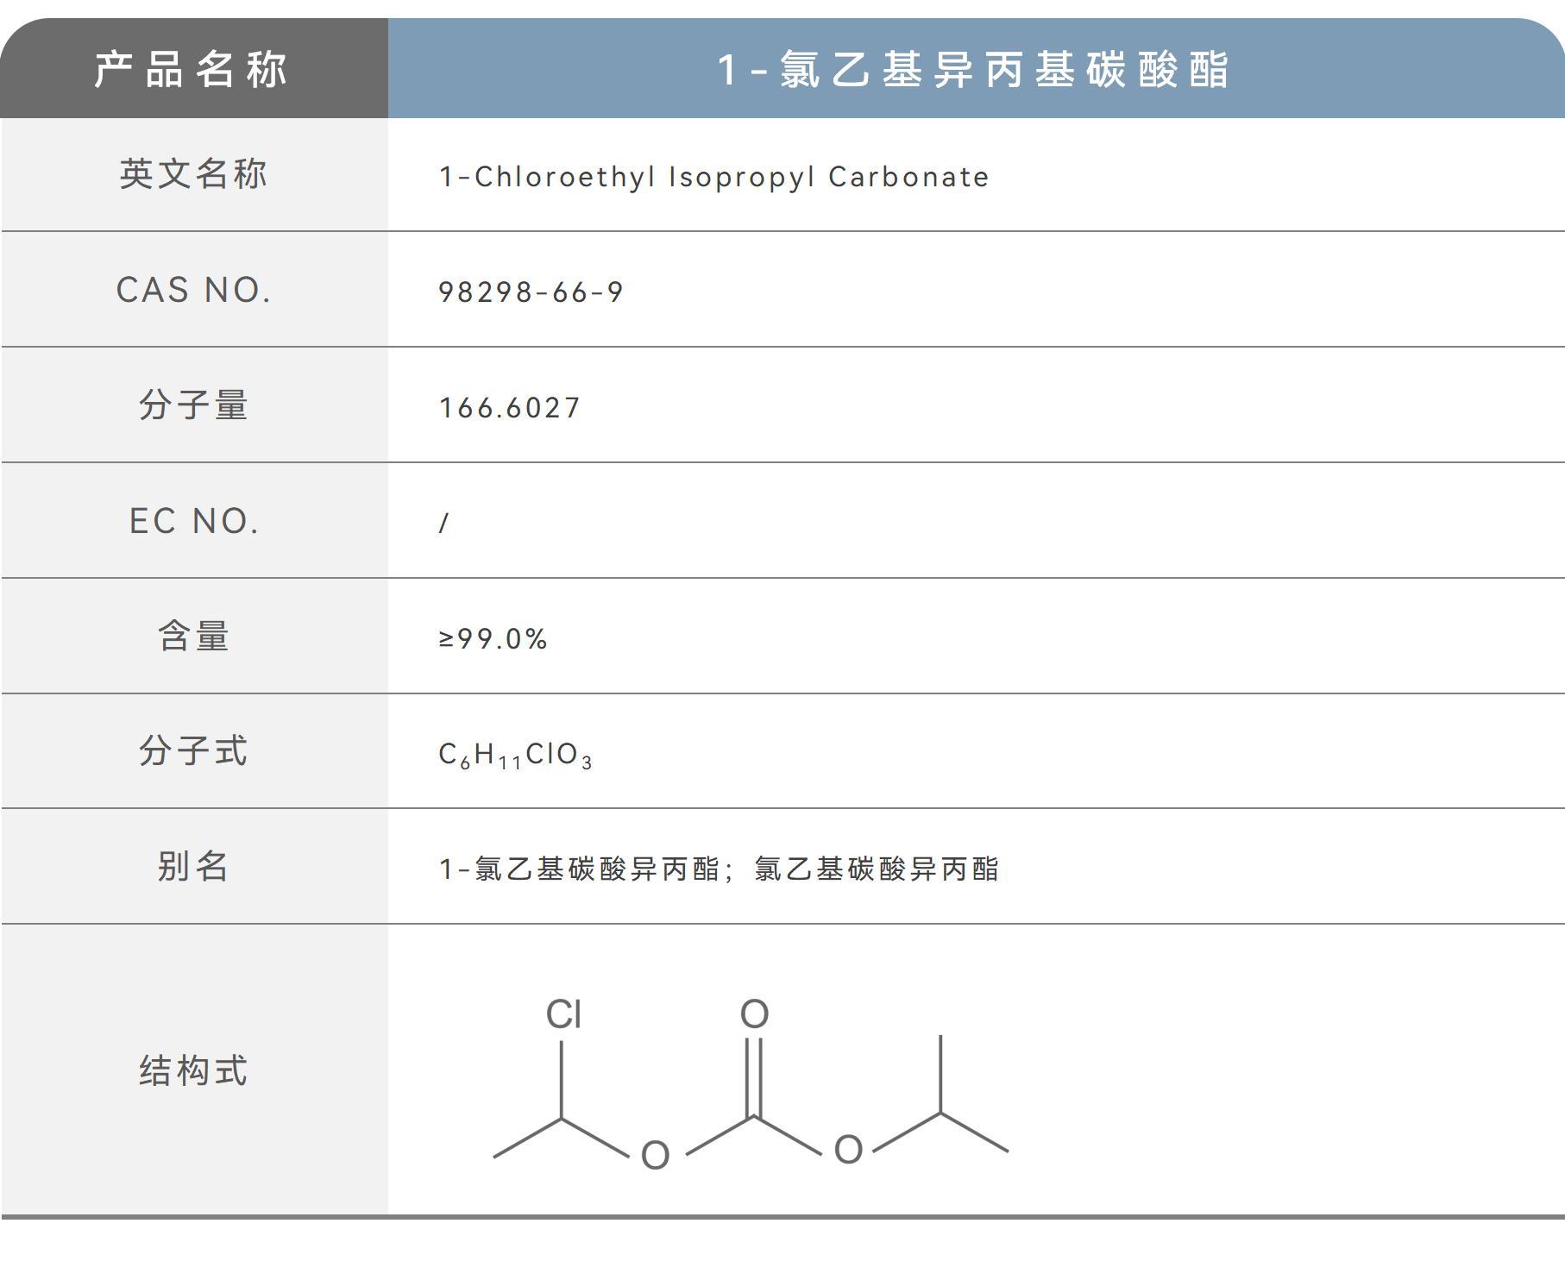
Task: Click the 别名 row label
Action: point(193,866)
